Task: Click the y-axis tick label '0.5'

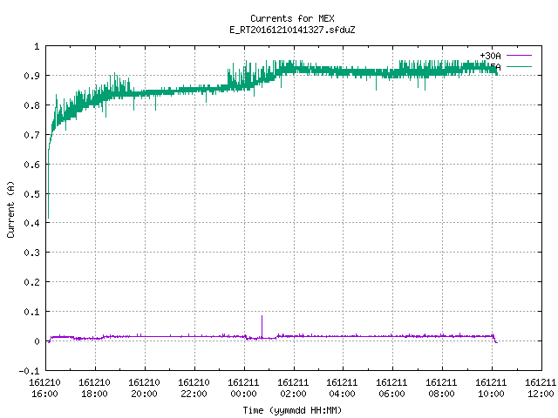Action: click(x=31, y=193)
